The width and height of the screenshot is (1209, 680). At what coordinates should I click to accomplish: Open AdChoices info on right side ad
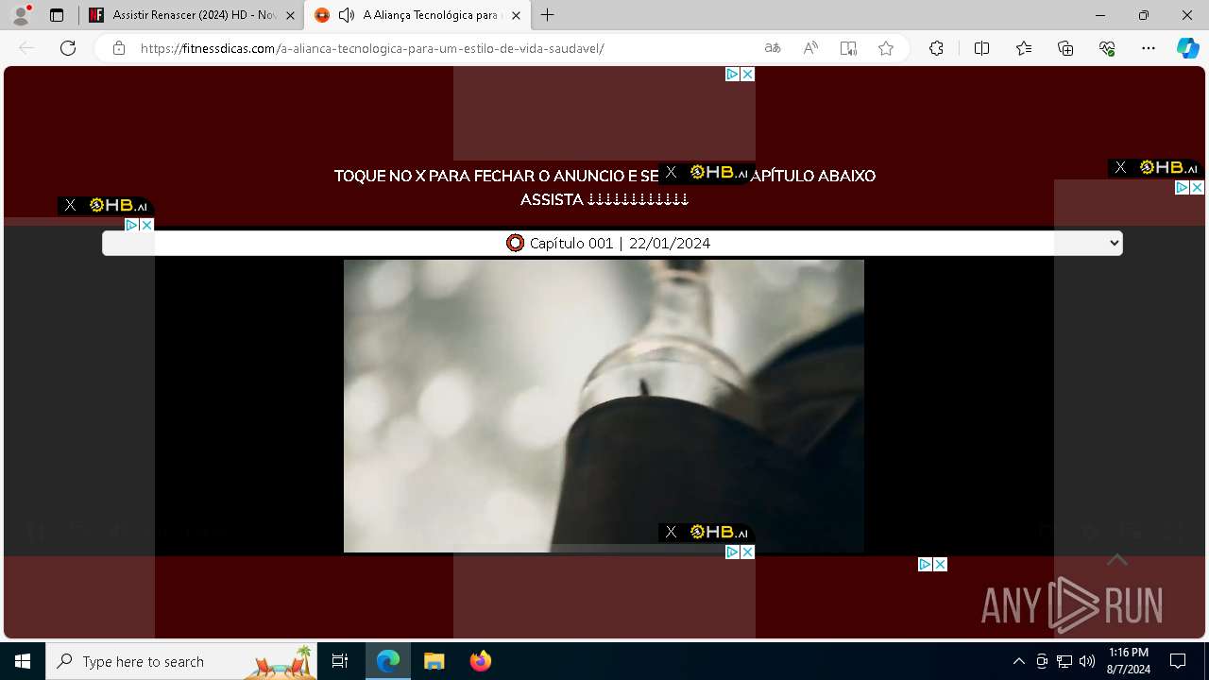point(1182,188)
